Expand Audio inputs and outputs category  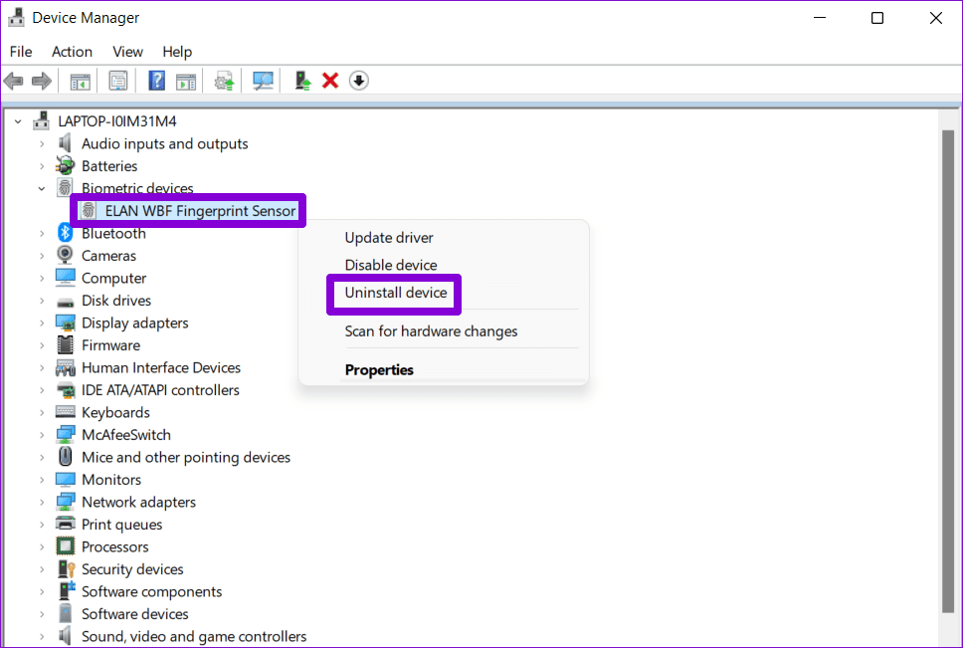tap(41, 143)
